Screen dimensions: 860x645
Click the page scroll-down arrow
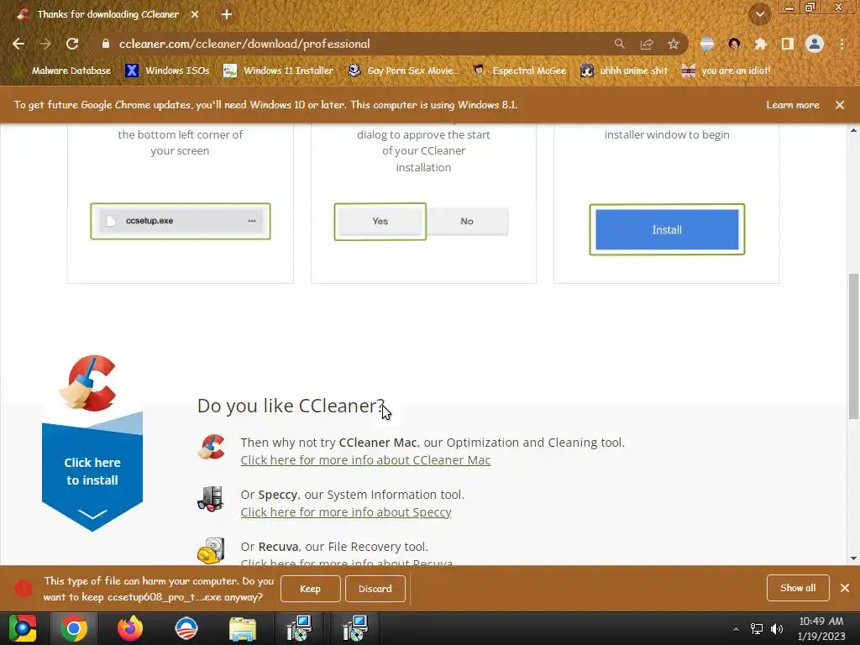click(x=853, y=558)
